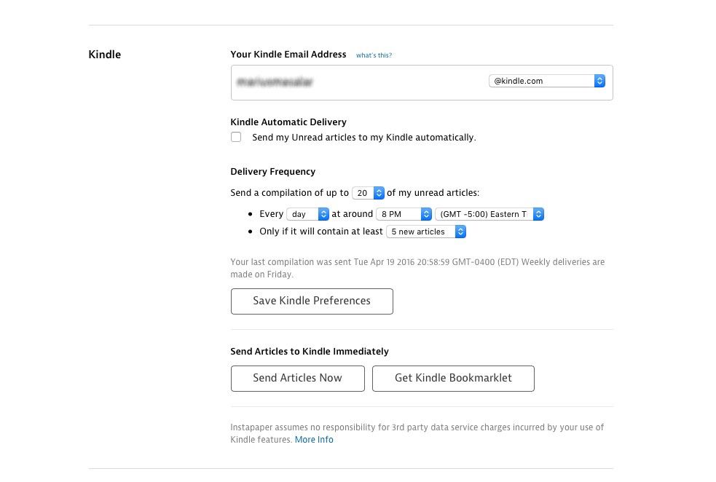Open the More Info link
Viewport: 716px width, 482px height.
[314, 440]
